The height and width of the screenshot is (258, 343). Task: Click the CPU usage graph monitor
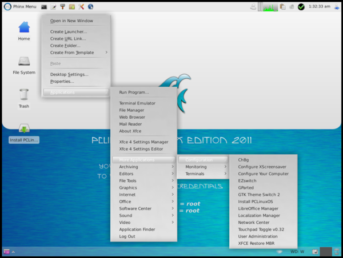click(269, 7)
